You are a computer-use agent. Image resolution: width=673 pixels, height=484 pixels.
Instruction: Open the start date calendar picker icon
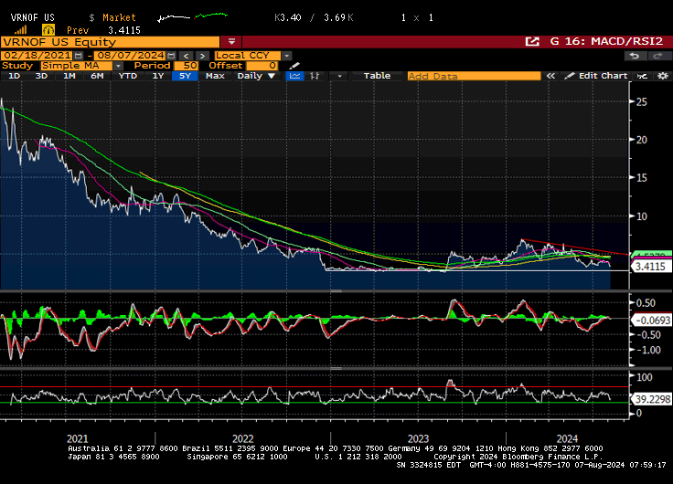(x=78, y=56)
